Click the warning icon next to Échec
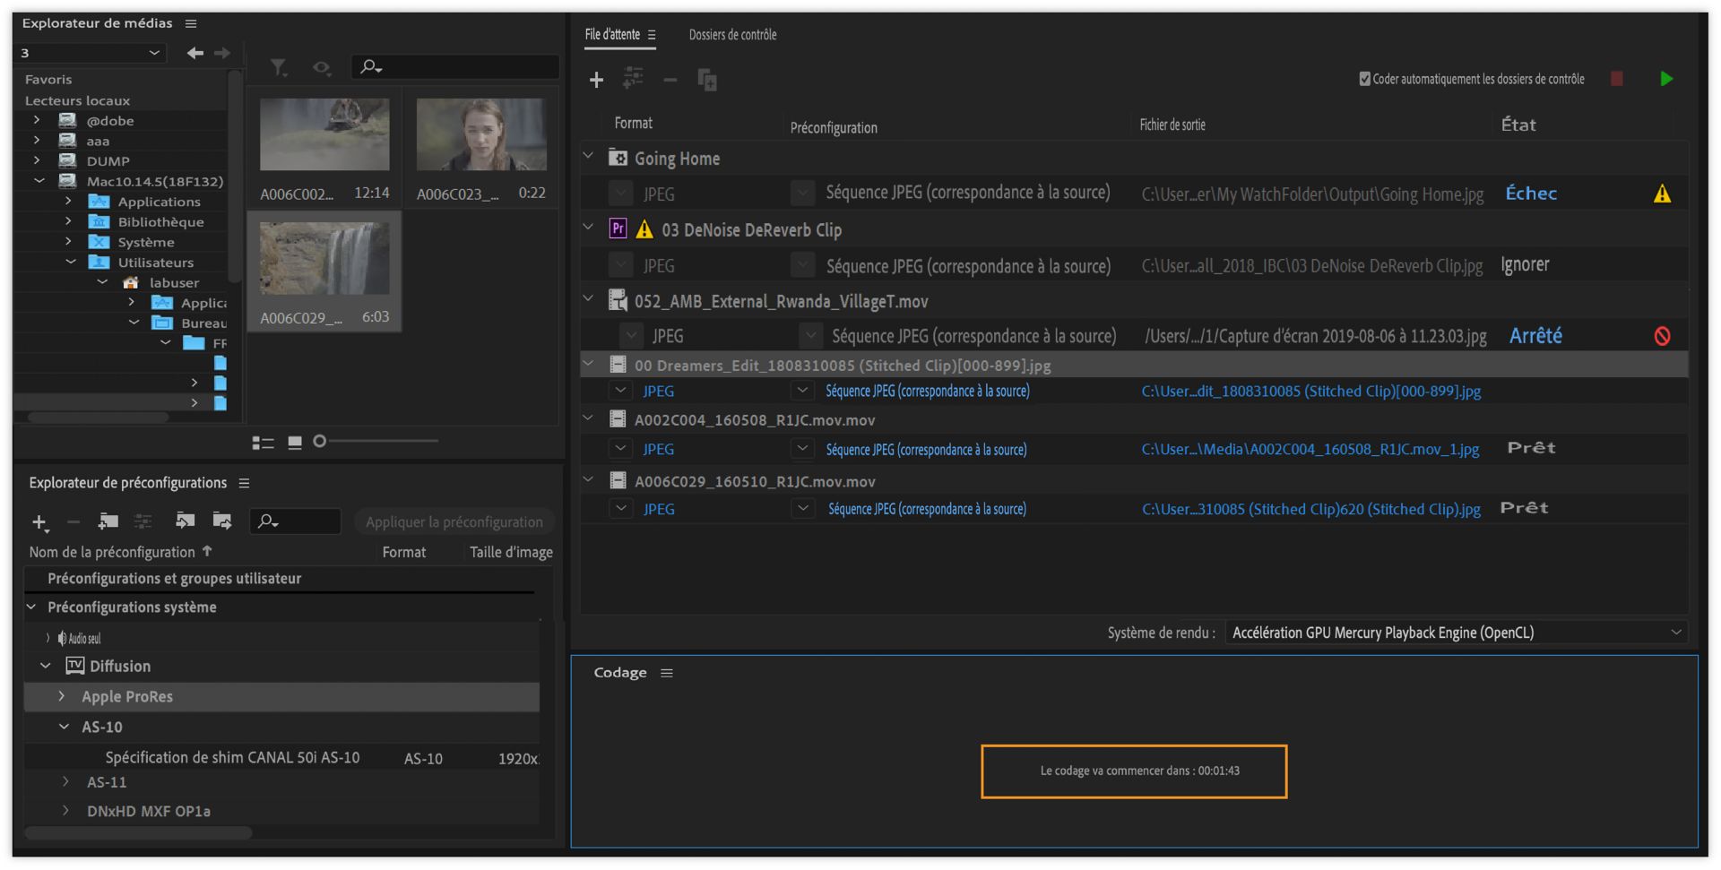The width and height of the screenshot is (1721, 870). pyautogui.click(x=1662, y=194)
